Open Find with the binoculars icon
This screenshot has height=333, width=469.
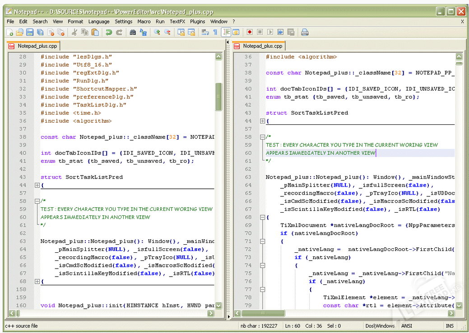[x=133, y=32]
